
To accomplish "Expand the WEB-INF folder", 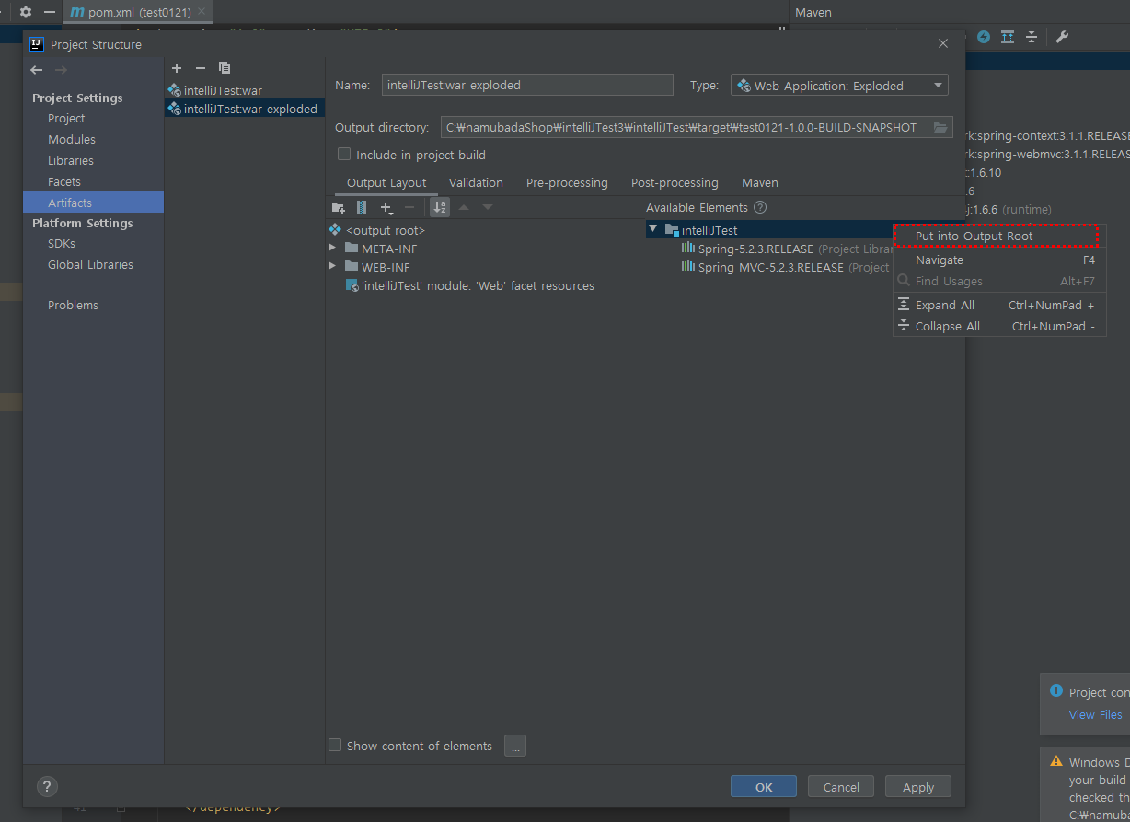I will [333, 267].
